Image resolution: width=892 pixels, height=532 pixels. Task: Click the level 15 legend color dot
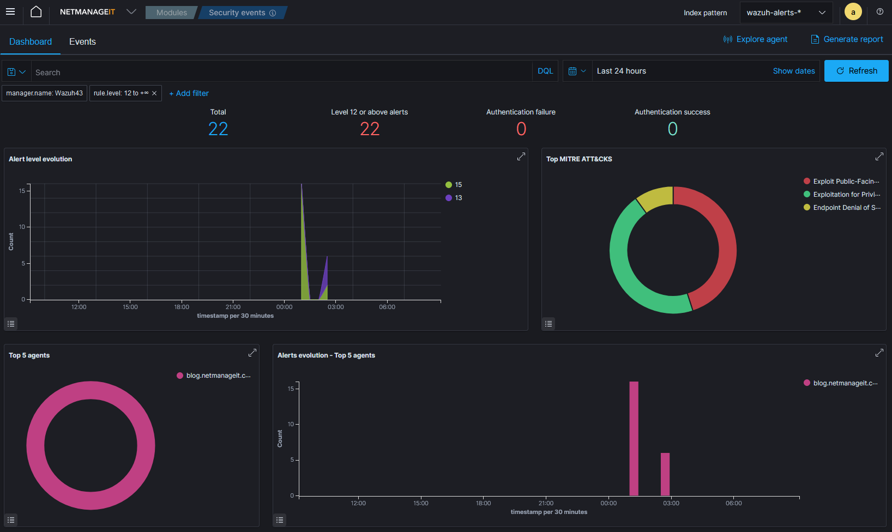449,185
